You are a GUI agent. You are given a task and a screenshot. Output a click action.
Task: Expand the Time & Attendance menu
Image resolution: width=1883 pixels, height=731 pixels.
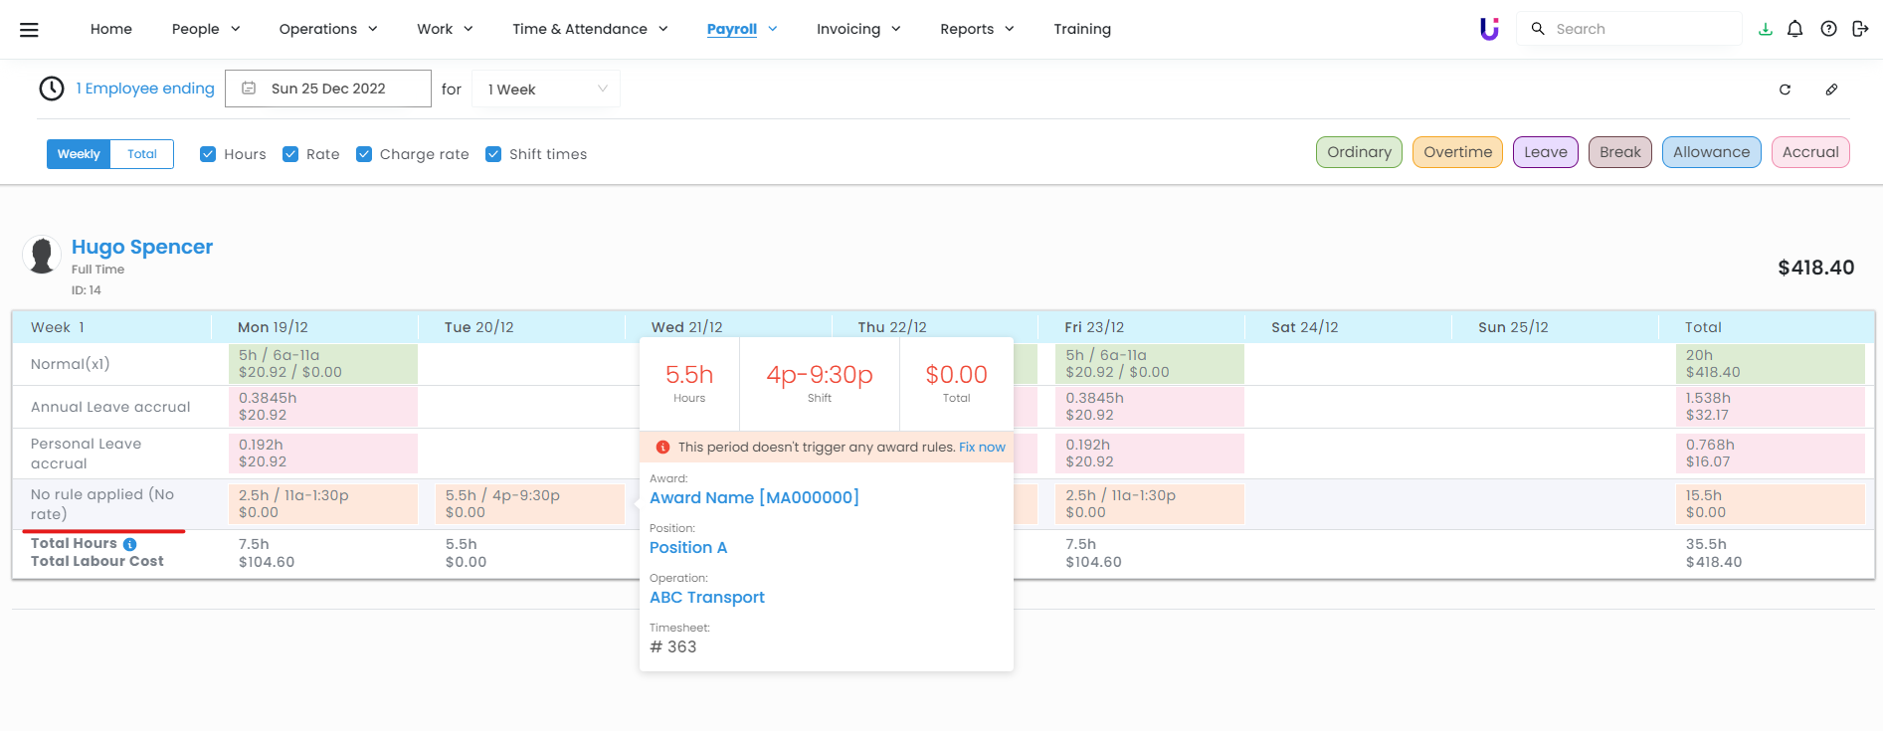click(x=590, y=29)
